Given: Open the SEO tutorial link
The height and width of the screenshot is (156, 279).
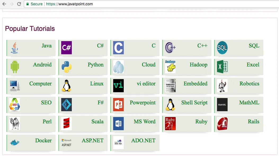Looking at the screenshot, I should coord(46,103).
